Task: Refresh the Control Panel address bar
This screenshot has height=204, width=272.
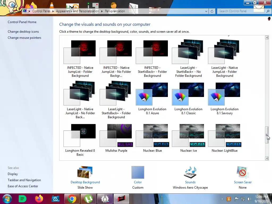Action: point(212,11)
